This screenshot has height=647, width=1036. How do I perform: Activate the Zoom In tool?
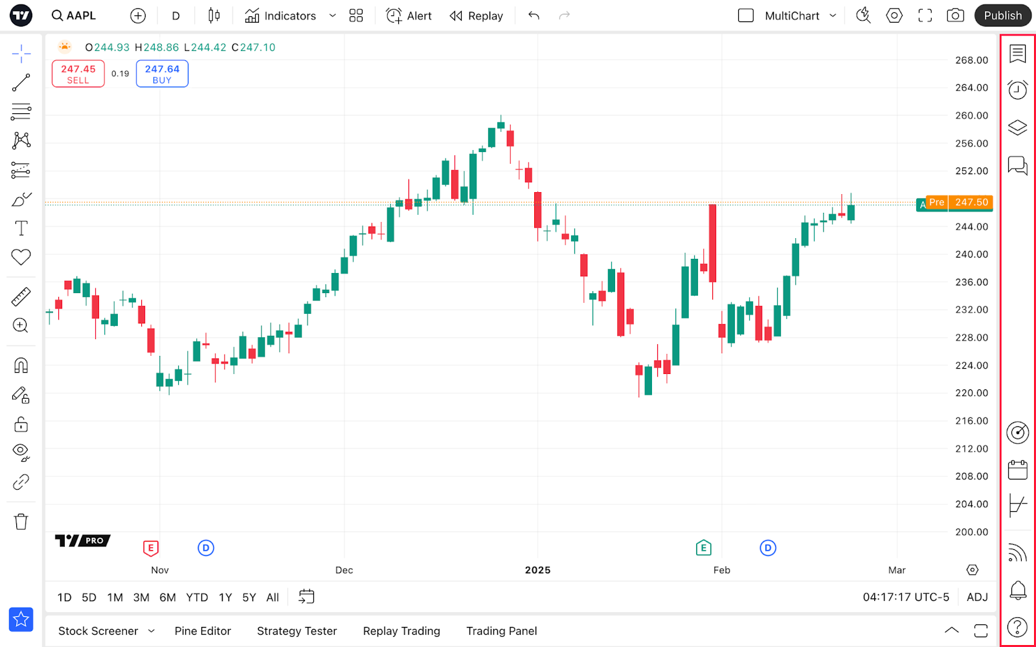tap(21, 325)
